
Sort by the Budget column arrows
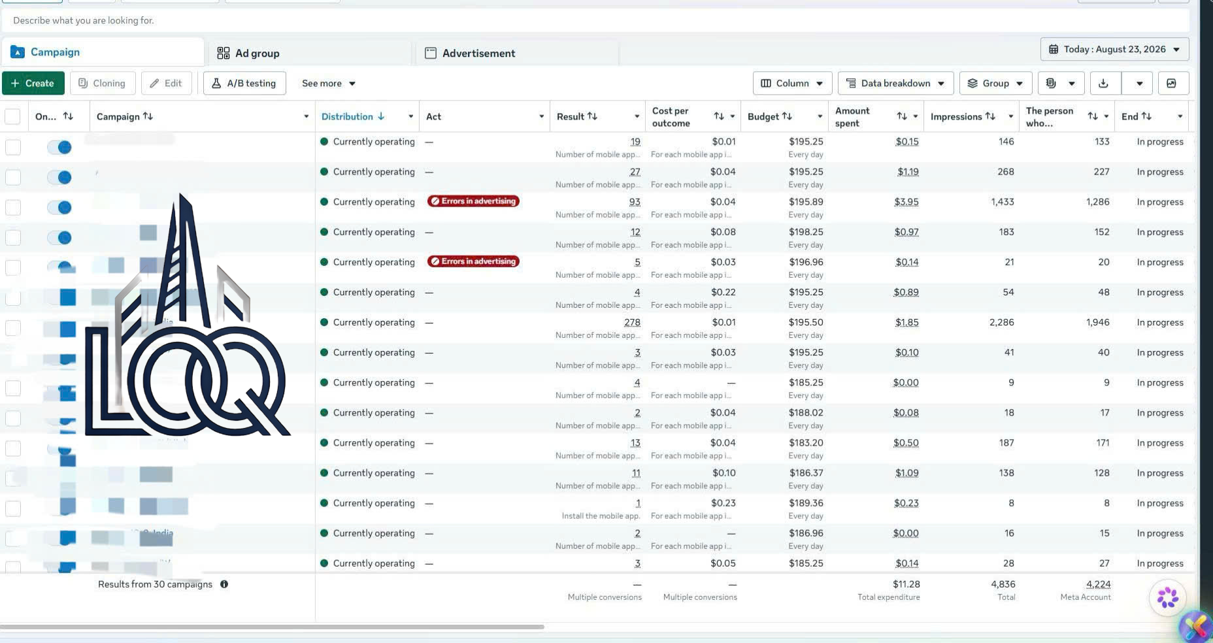787,116
